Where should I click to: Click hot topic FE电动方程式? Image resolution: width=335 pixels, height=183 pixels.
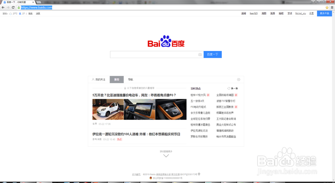click(198, 107)
